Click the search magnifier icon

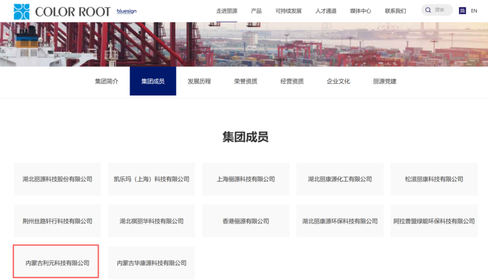tap(428, 10)
